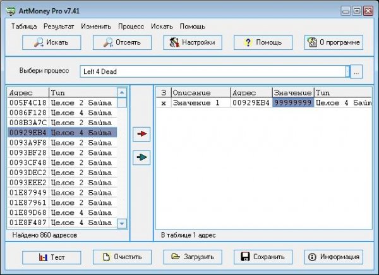379x275 pixels.
Task: Select address row 01E8F487
Action: point(62,223)
